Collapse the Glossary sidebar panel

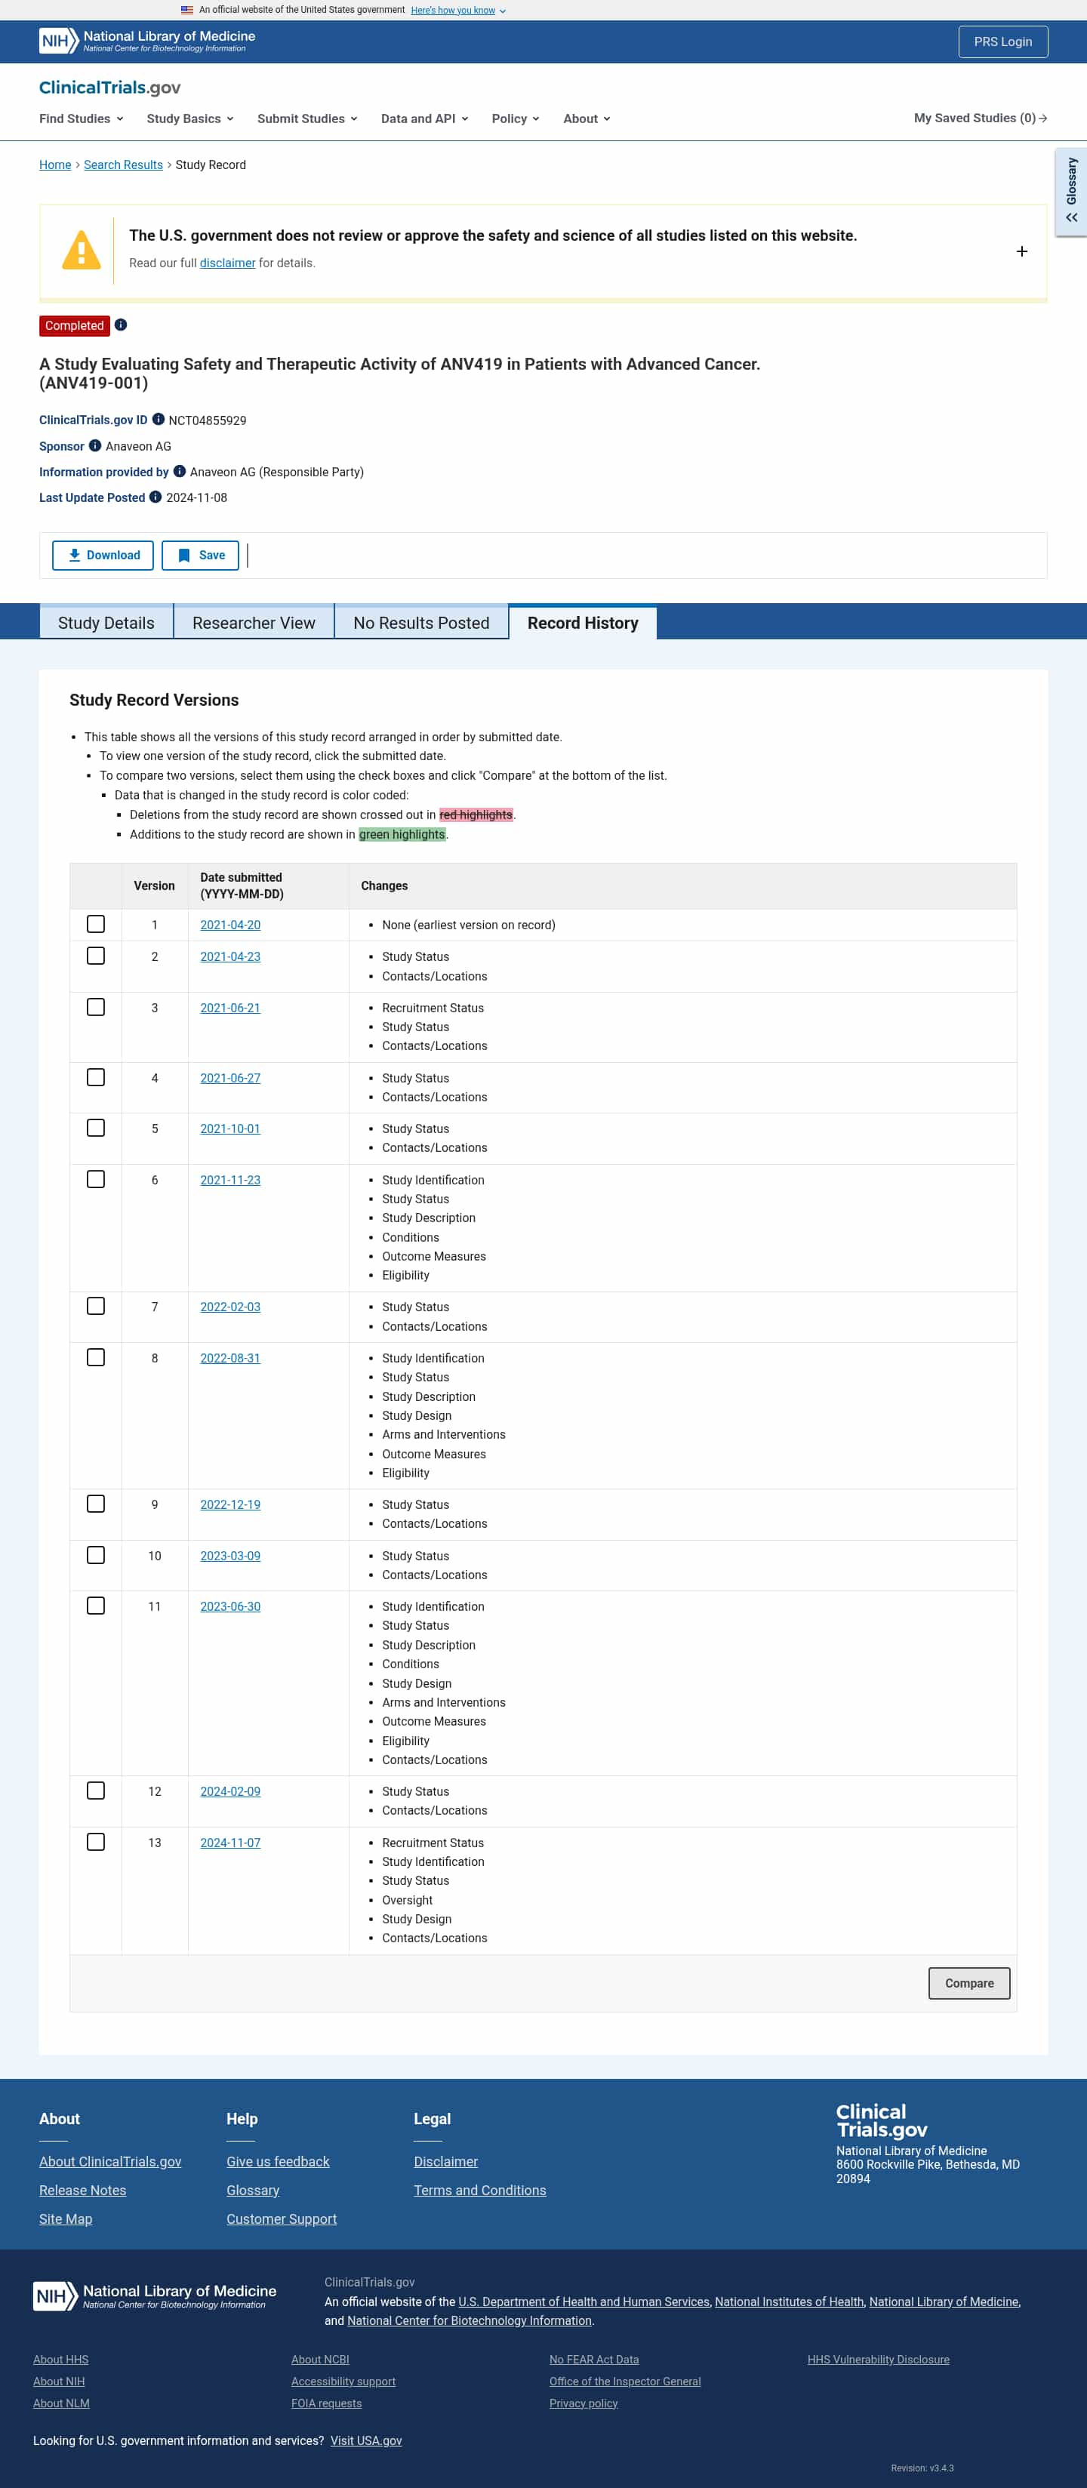[1070, 217]
